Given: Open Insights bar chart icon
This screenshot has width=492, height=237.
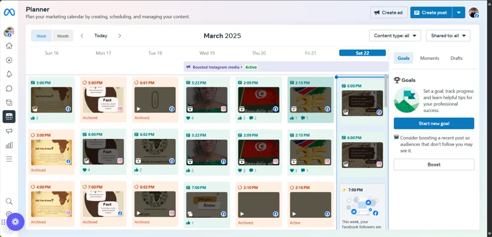Looking at the screenshot, I should pos(9,145).
